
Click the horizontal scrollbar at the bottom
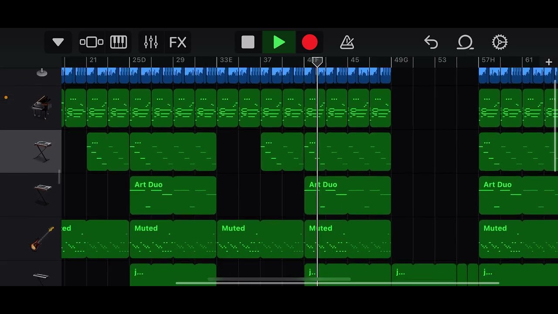pos(337,283)
